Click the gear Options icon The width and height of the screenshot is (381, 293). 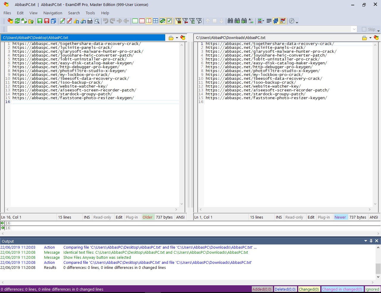pyautogui.click(x=292, y=21)
